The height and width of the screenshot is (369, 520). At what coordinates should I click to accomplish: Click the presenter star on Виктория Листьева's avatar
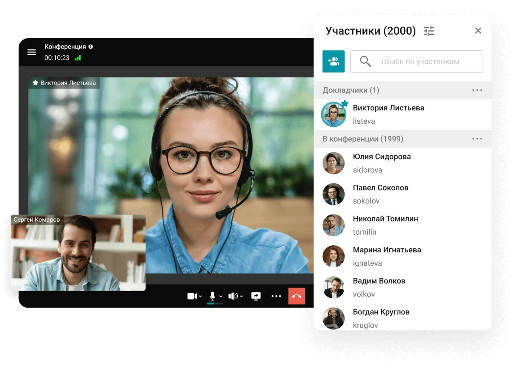[x=344, y=104]
